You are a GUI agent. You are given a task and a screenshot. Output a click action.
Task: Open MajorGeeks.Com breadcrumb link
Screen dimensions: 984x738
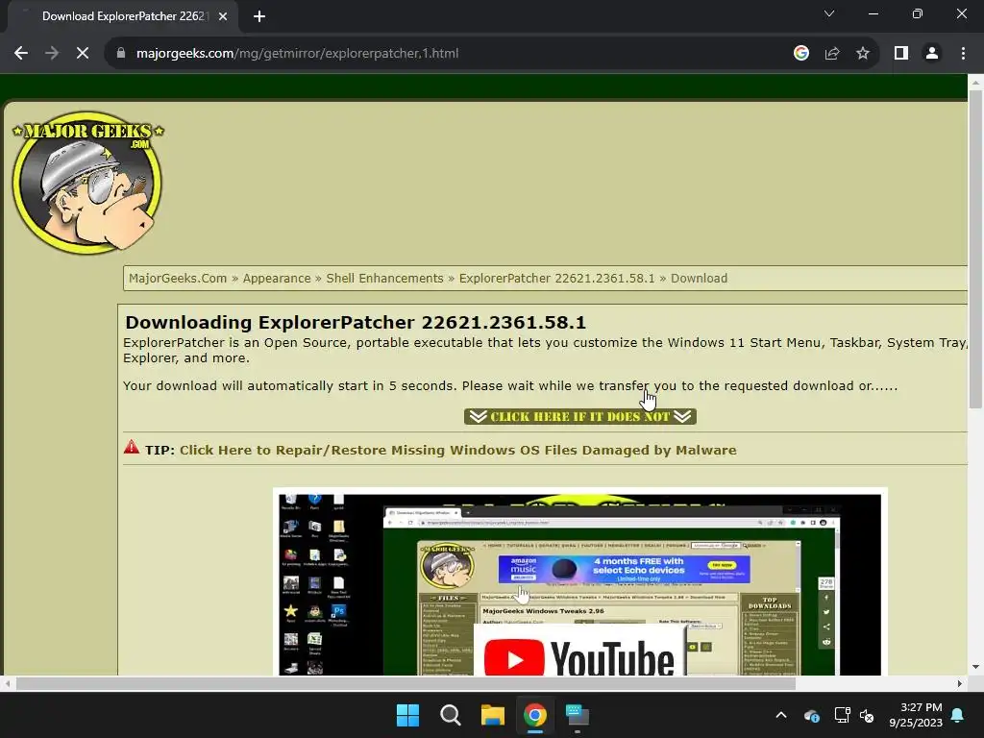coord(178,278)
